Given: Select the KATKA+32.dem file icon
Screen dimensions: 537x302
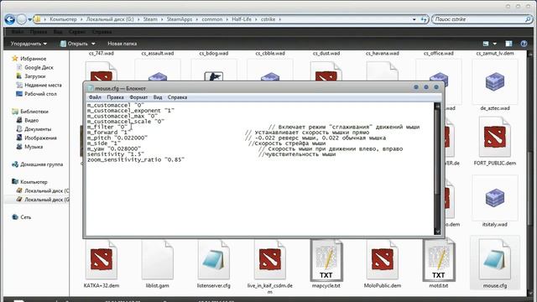Looking at the screenshot, I should pos(102,259).
